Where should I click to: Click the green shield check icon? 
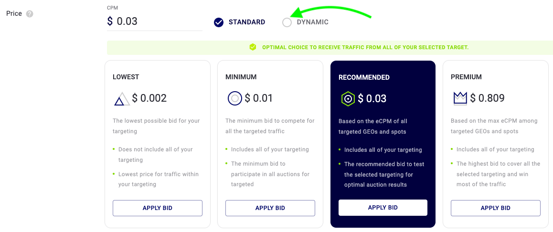[253, 47]
